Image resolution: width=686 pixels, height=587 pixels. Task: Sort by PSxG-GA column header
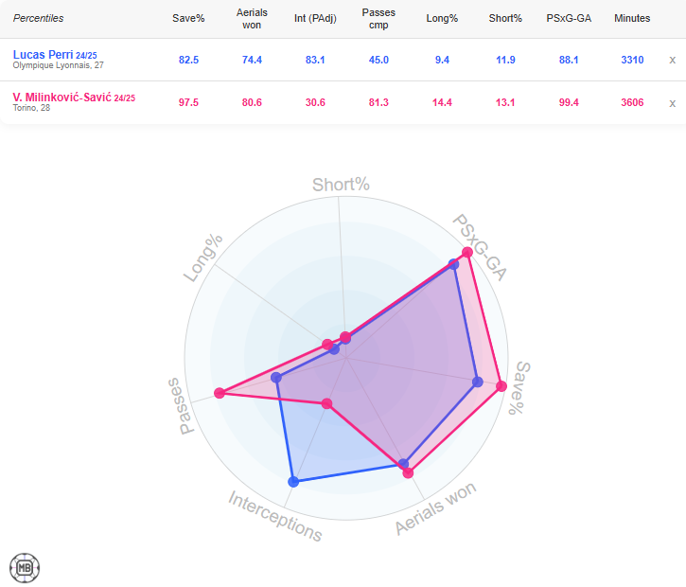(x=569, y=18)
